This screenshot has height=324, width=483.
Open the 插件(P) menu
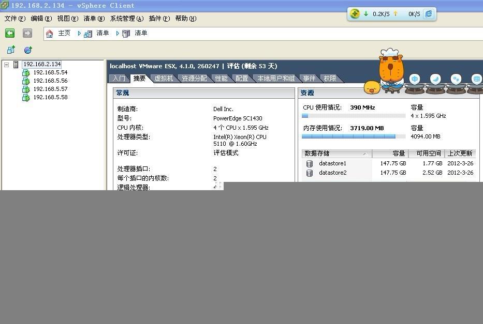coord(159,19)
